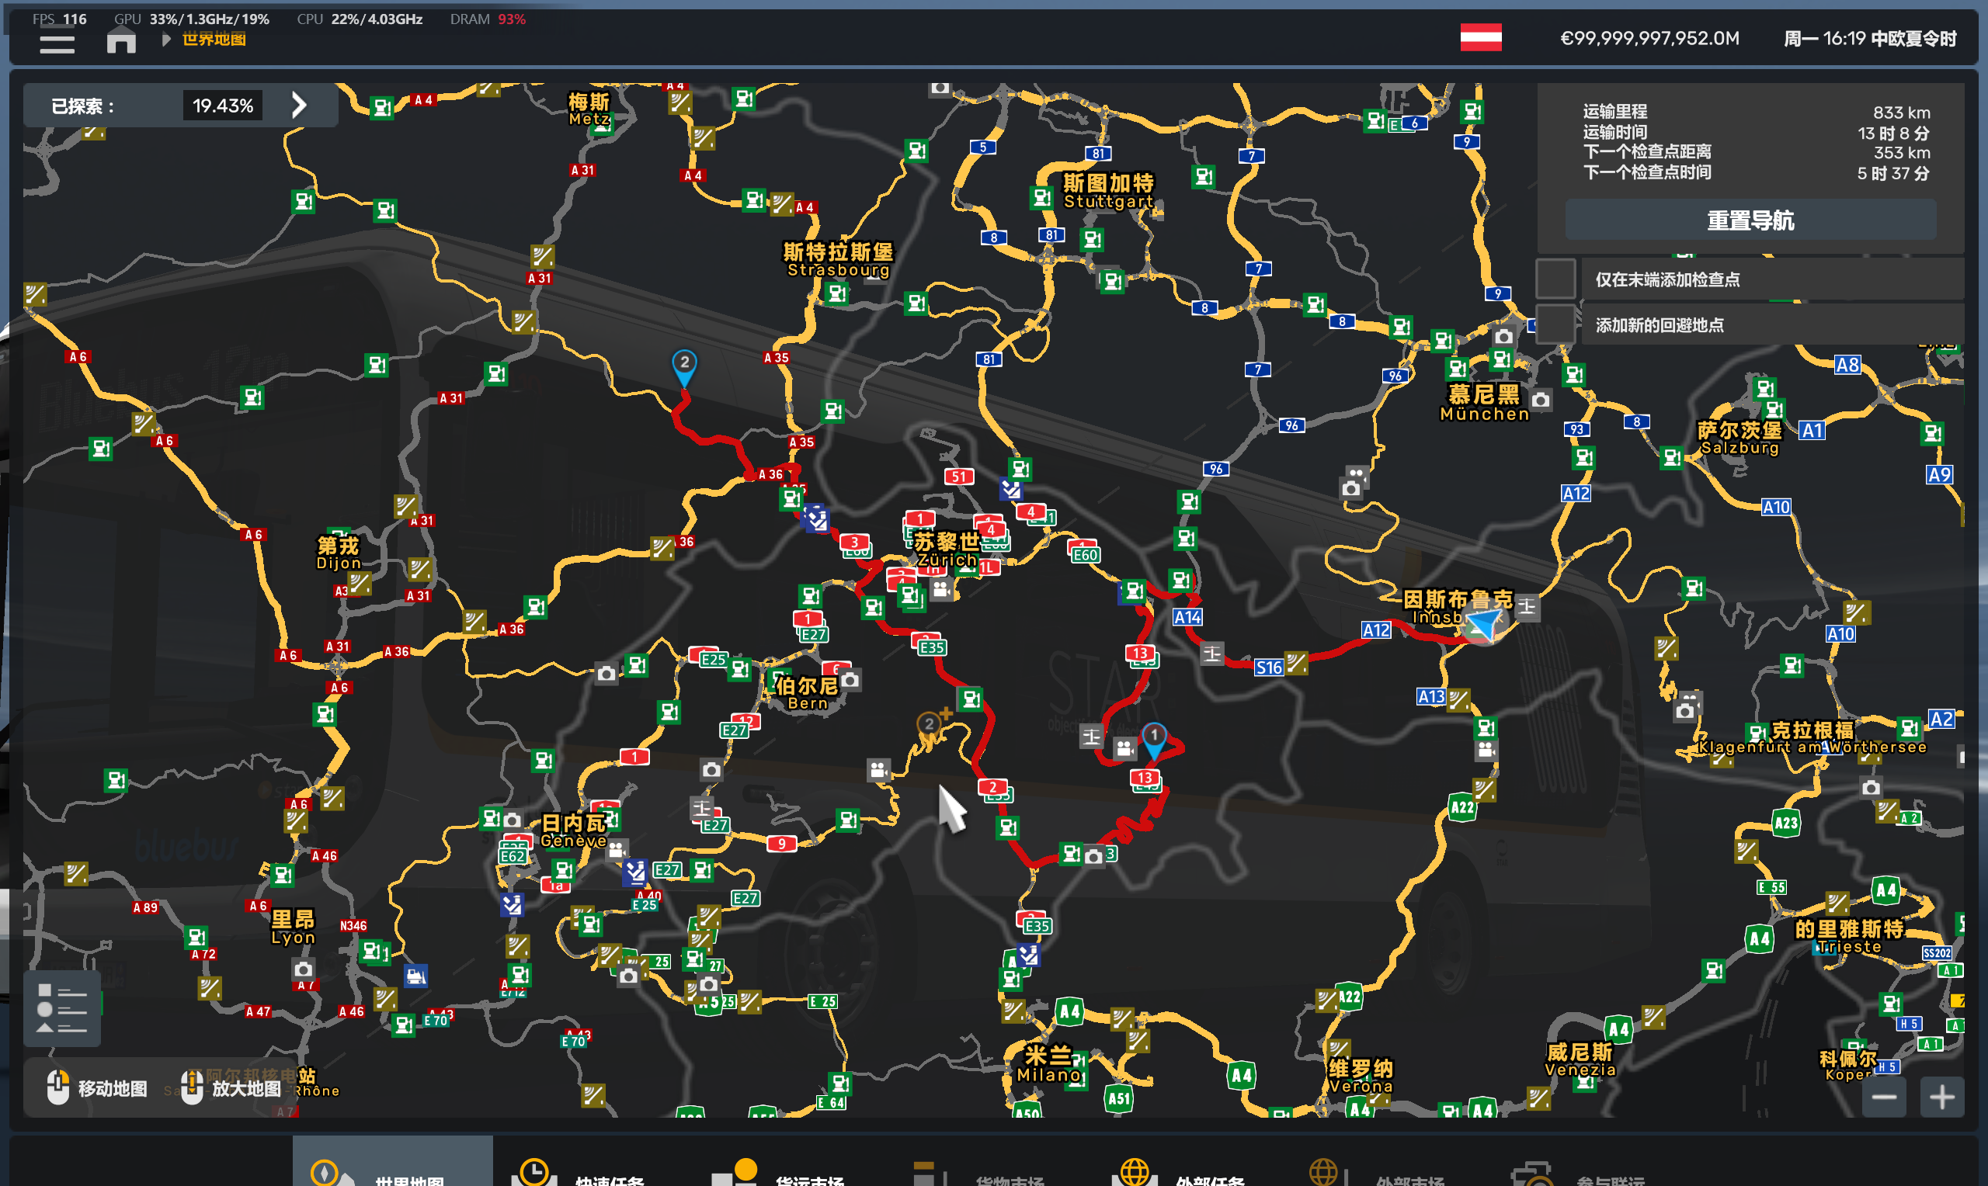The height and width of the screenshot is (1186, 1988).
Task: Click the Austria flag icon
Action: [x=1479, y=37]
